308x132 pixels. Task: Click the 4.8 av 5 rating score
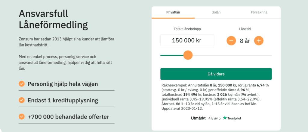[214, 118]
